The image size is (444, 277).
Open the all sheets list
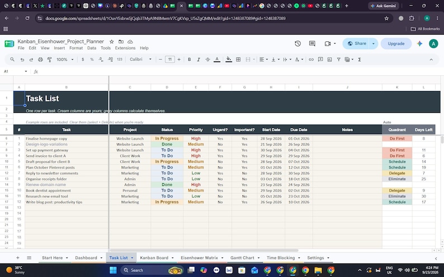tap(29, 258)
